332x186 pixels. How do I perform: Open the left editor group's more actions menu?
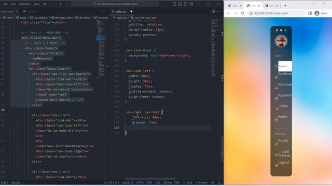104,11
